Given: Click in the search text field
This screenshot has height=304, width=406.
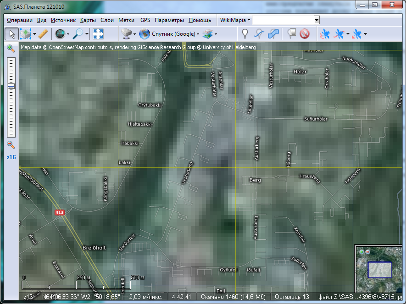Looking at the screenshot, I should (283, 20).
